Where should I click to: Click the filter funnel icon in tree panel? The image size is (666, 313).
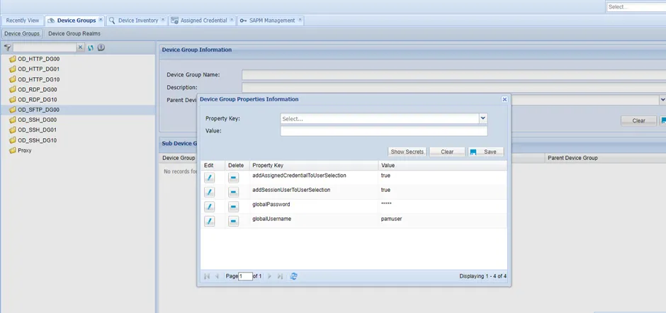pyautogui.click(x=7, y=47)
